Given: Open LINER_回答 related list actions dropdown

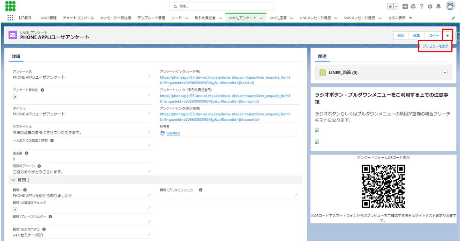Looking at the screenshot, I should click(445, 73).
